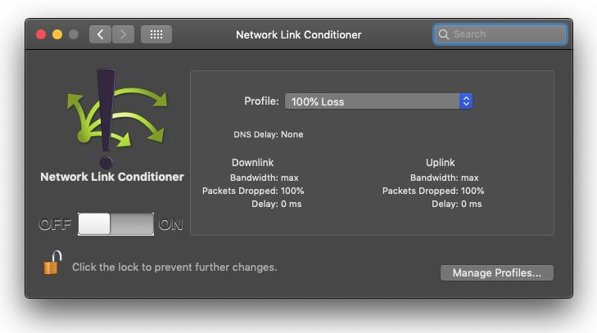597x333 pixels.
Task: Click the Downlink heading
Action: [x=252, y=163]
